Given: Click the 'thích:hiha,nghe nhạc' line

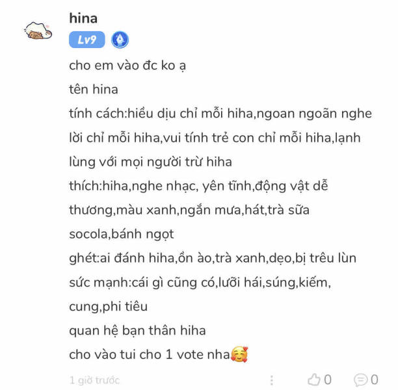Looking at the screenshot, I should point(198,186).
